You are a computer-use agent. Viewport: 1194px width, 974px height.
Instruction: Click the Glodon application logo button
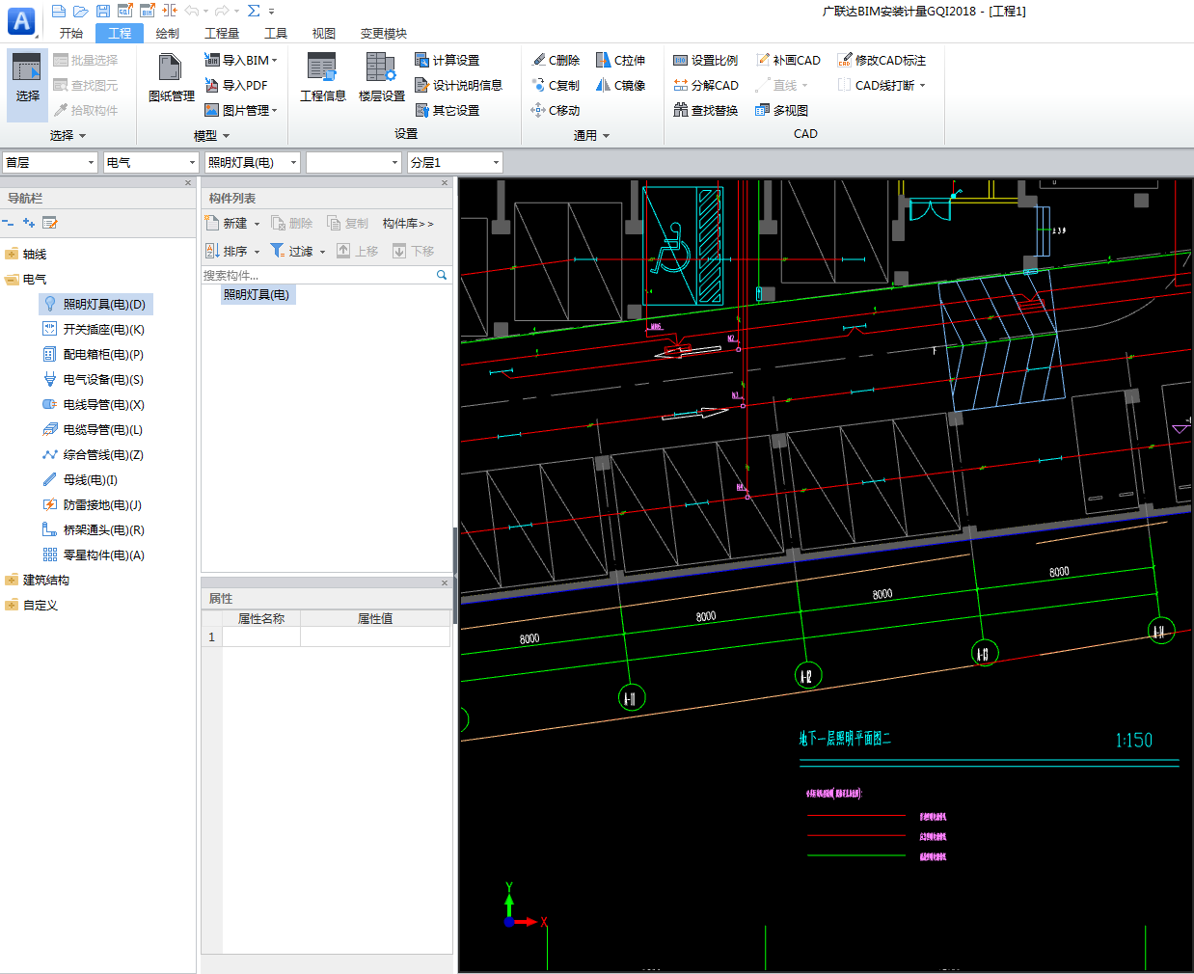[21, 20]
